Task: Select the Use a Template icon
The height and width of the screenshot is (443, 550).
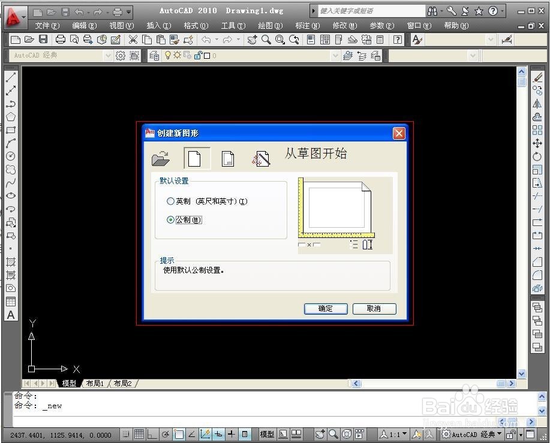Action: tap(228, 158)
